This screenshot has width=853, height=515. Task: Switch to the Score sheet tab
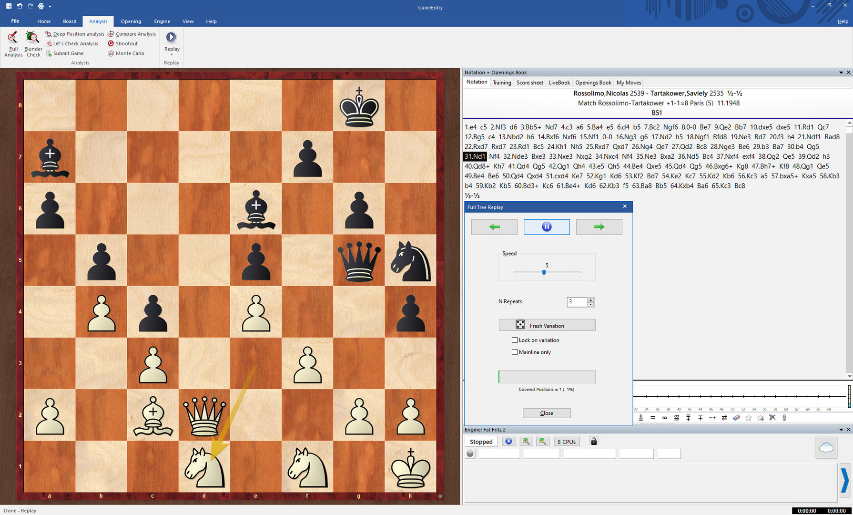pos(529,82)
